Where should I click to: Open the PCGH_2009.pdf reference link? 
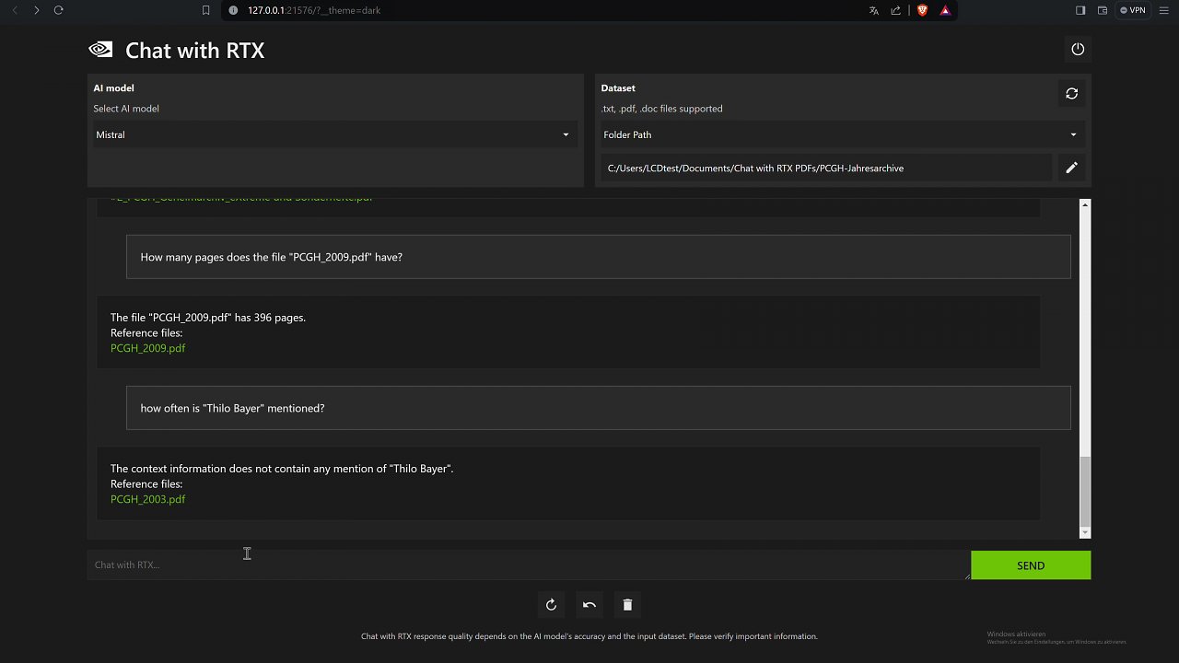pyautogui.click(x=147, y=348)
